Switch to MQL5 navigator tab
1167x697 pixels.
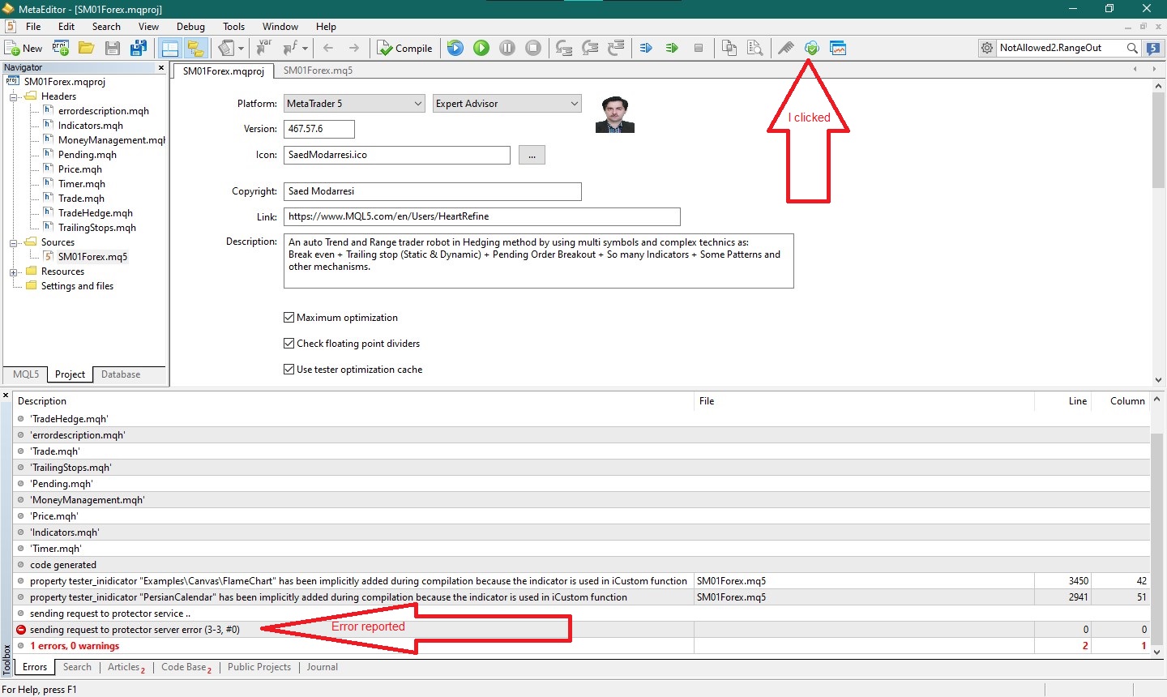coord(26,374)
